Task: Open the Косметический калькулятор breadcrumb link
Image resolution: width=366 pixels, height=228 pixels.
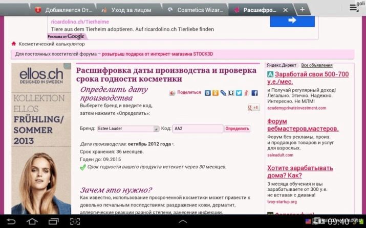Action: tap(51, 44)
